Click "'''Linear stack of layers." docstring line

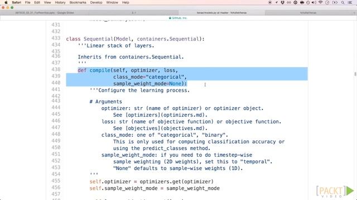(x=116, y=46)
